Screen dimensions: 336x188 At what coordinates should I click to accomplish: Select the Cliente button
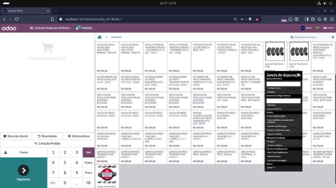[x=24, y=152]
